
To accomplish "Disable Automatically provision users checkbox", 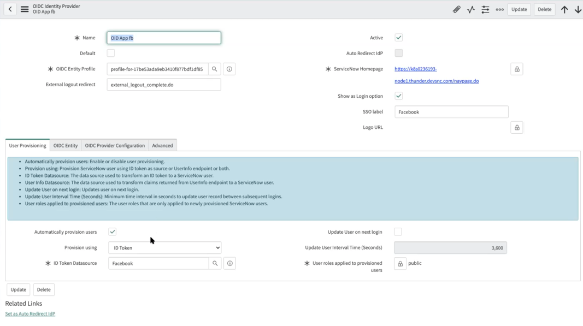I will 113,232.
